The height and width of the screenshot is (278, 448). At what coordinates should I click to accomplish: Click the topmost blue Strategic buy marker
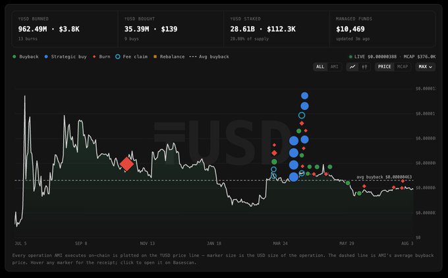point(304,96)
